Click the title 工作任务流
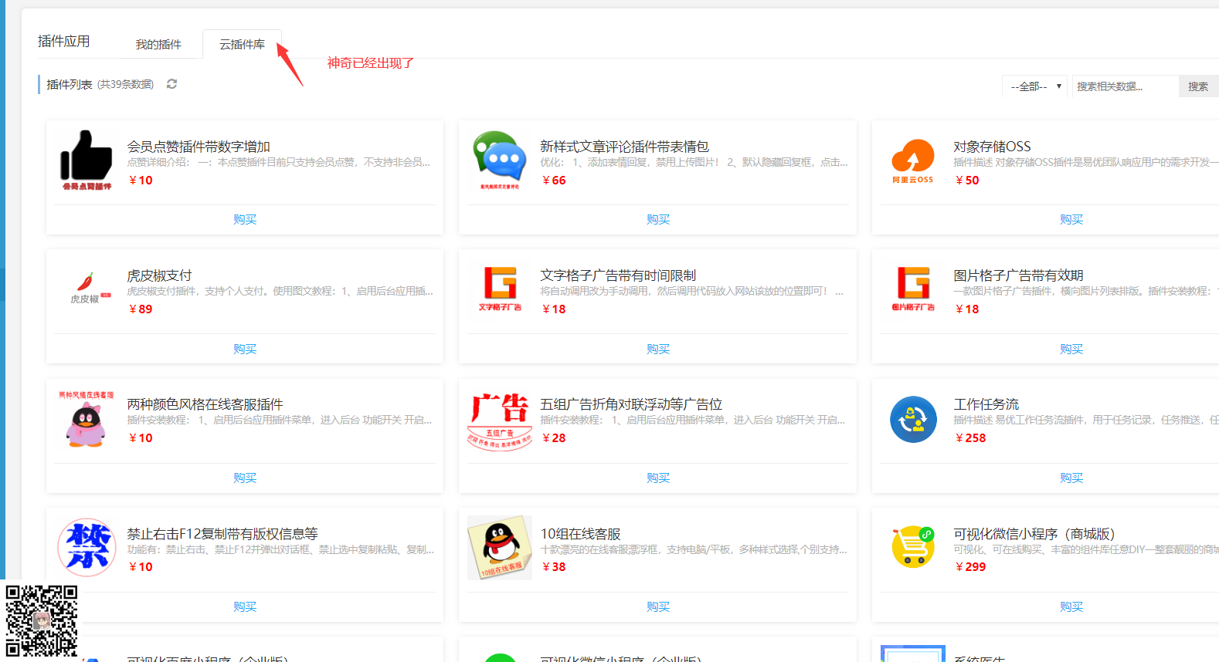Viewport: 1219px width, 662px height. point(986,404)
